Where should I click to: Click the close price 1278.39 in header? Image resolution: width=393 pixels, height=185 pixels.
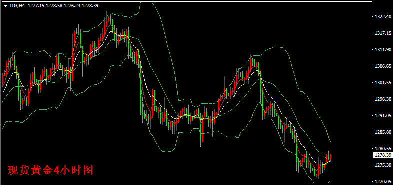point(90,6)
